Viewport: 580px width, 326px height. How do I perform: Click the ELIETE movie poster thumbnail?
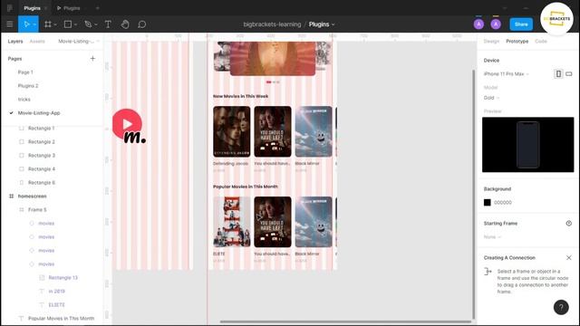pos(232,222)
